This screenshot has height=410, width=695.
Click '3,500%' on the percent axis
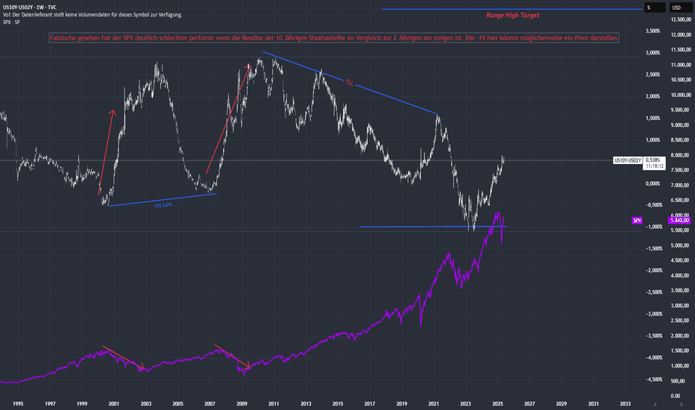coord(652,31)
